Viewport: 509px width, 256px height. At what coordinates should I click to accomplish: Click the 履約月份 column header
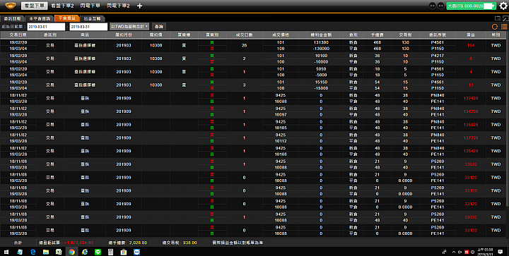[x=124, y=35]
